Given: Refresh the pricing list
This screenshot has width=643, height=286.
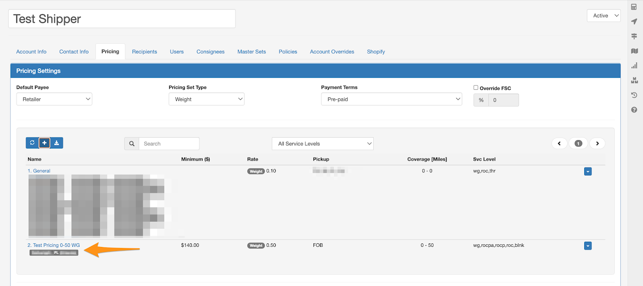Looking at the screenshot, I should point(32,143).
